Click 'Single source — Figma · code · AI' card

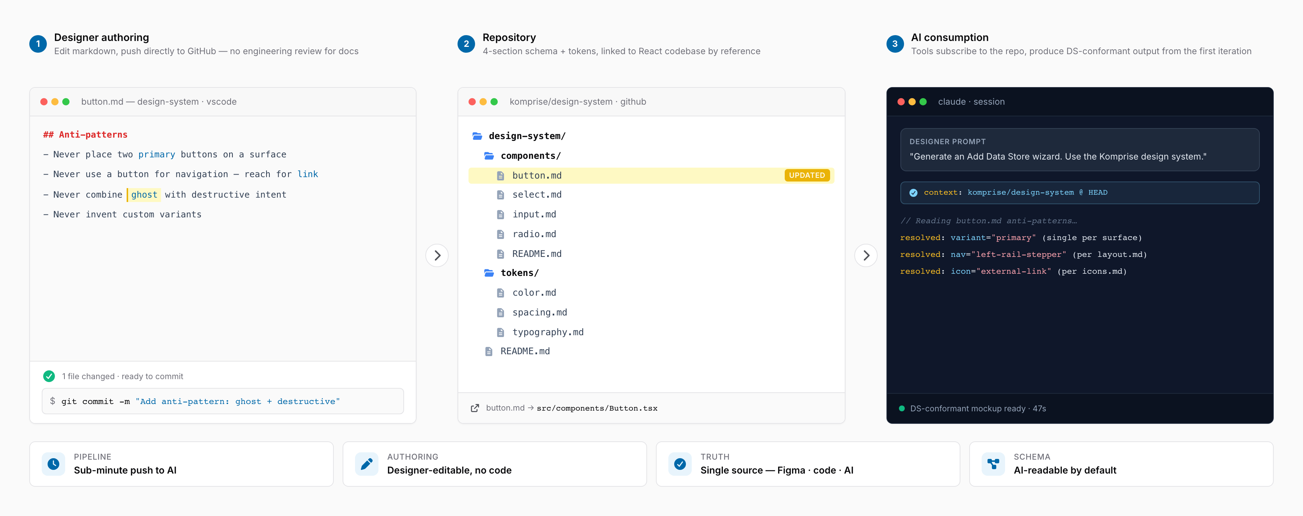pyautogui.click(x=808, y=464)
